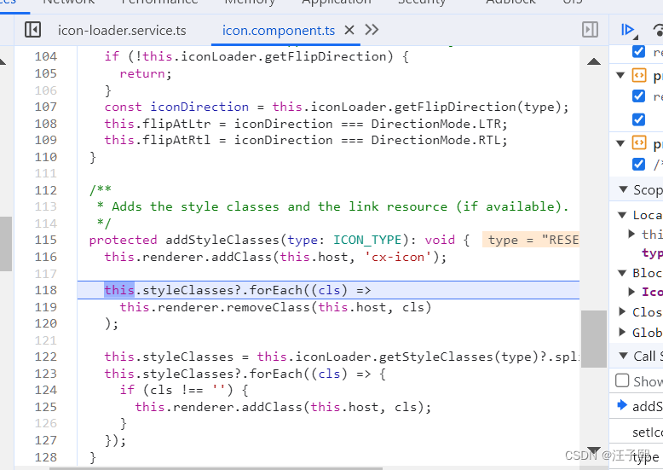Image resolution: width=663 pixels, height=470 pixels.
Task: Click the 'typ' variable in Local scope
Action: (652, 253)
